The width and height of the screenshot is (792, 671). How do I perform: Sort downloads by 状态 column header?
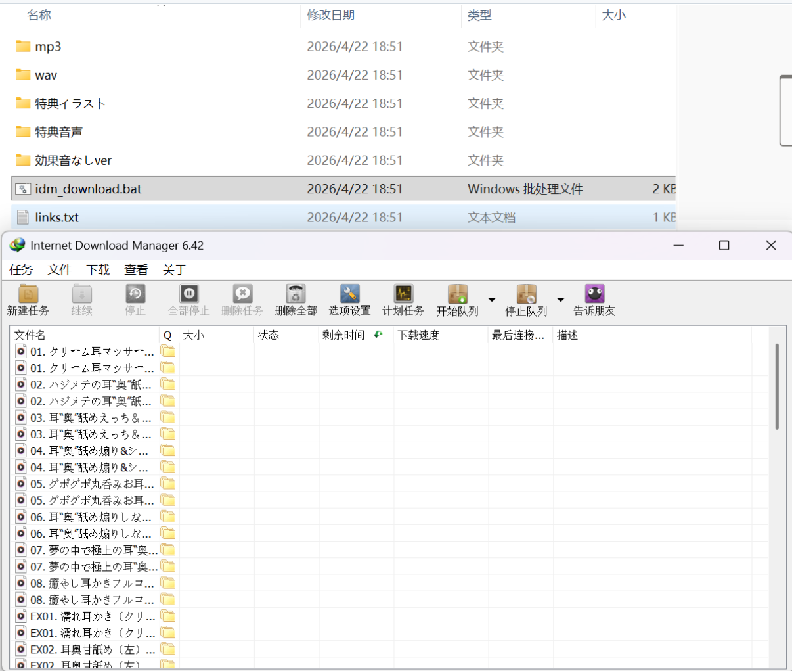coord(287,335)
